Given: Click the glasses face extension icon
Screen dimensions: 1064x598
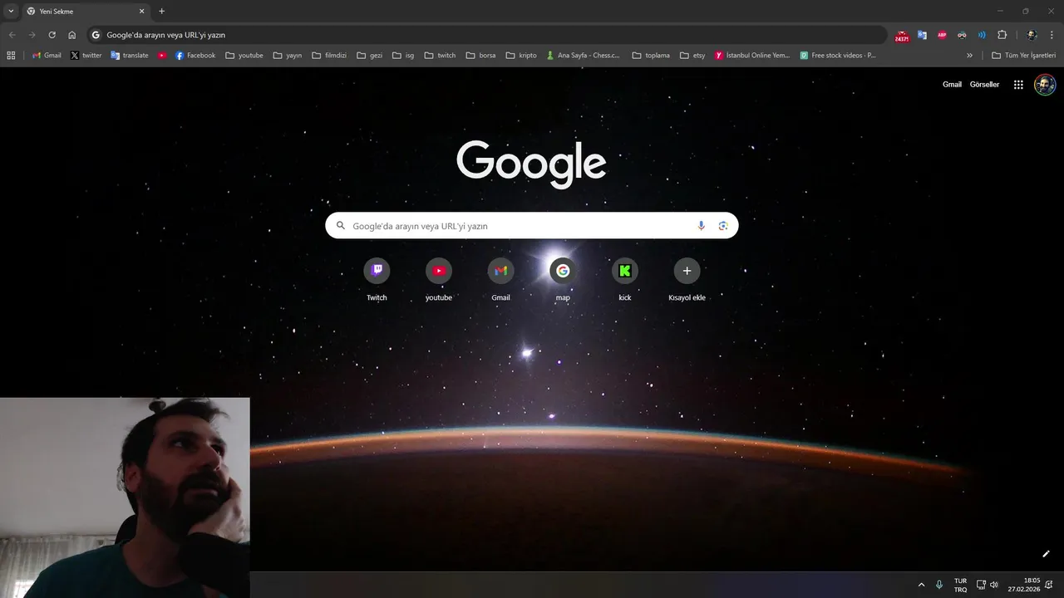Looking at the screenshot, I should point(962,35).
